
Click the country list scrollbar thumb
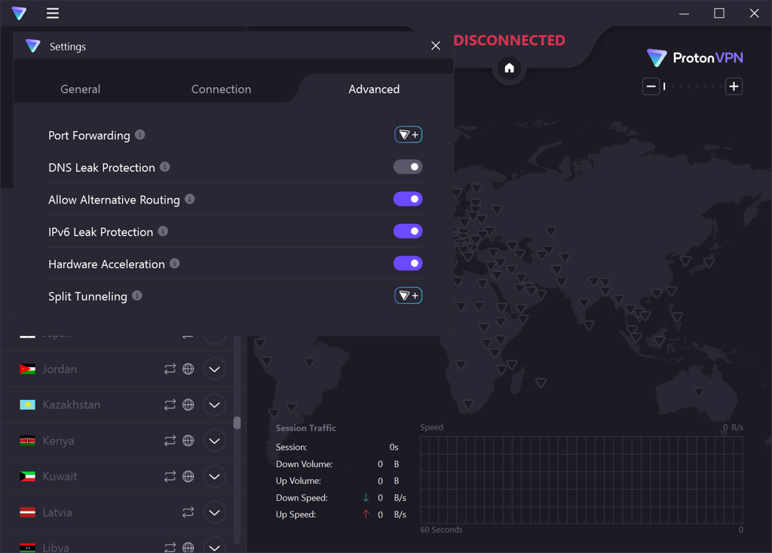tap(237, 423)
